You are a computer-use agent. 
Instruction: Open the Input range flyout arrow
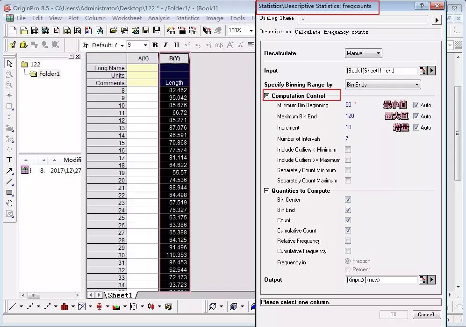(431, 71)
